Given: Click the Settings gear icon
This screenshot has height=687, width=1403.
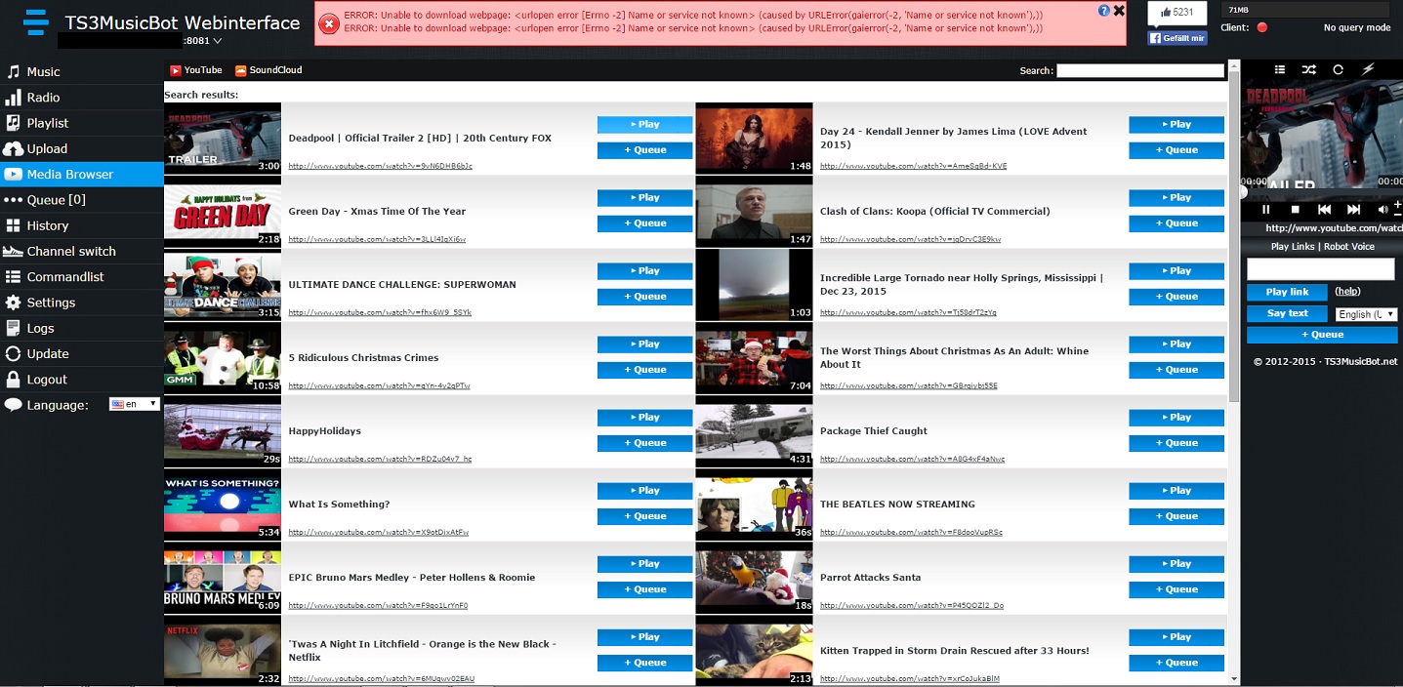Looking at the screenshot, I should click(13, 303).
